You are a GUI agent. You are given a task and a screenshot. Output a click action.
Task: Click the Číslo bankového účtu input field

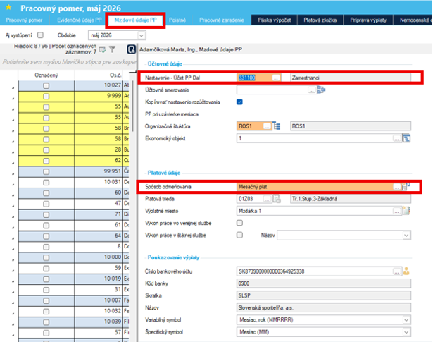(315, 271)
